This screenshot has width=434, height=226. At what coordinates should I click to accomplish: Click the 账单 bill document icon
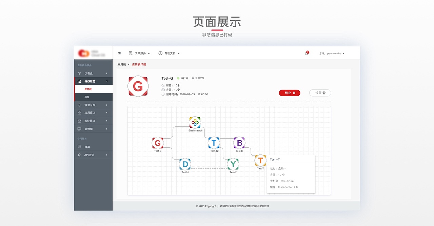click(x=79, y=147)
